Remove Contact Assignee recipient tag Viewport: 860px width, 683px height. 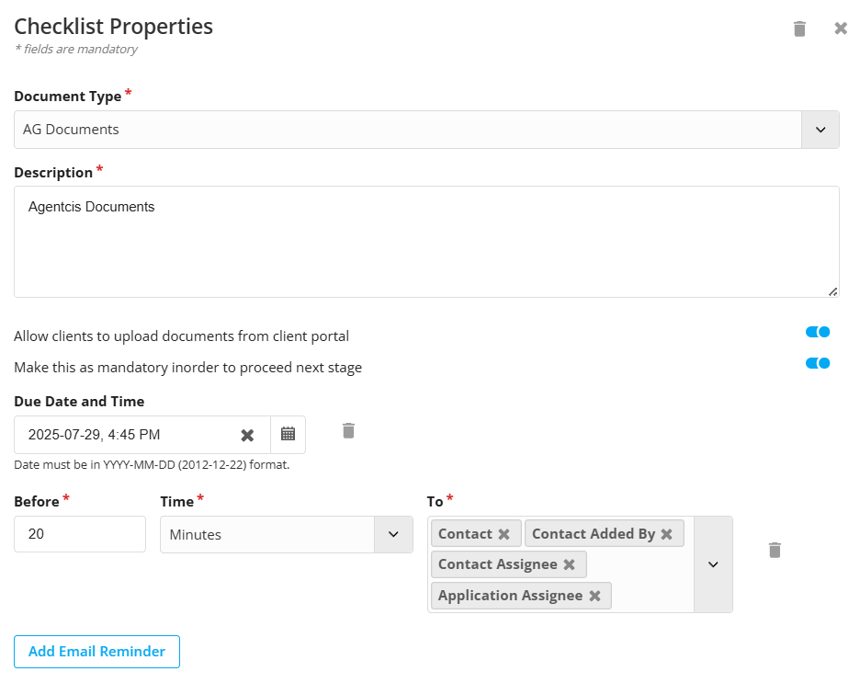tap(569, 564)
